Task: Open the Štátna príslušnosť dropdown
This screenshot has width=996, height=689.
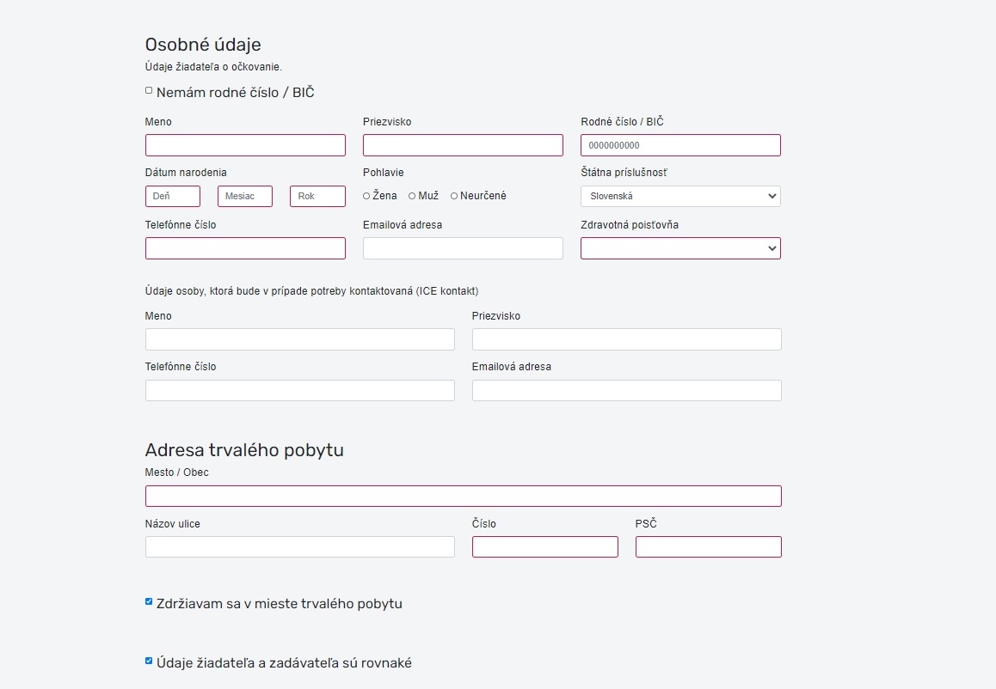Action: pyautogui.click(x=680, y=196)
